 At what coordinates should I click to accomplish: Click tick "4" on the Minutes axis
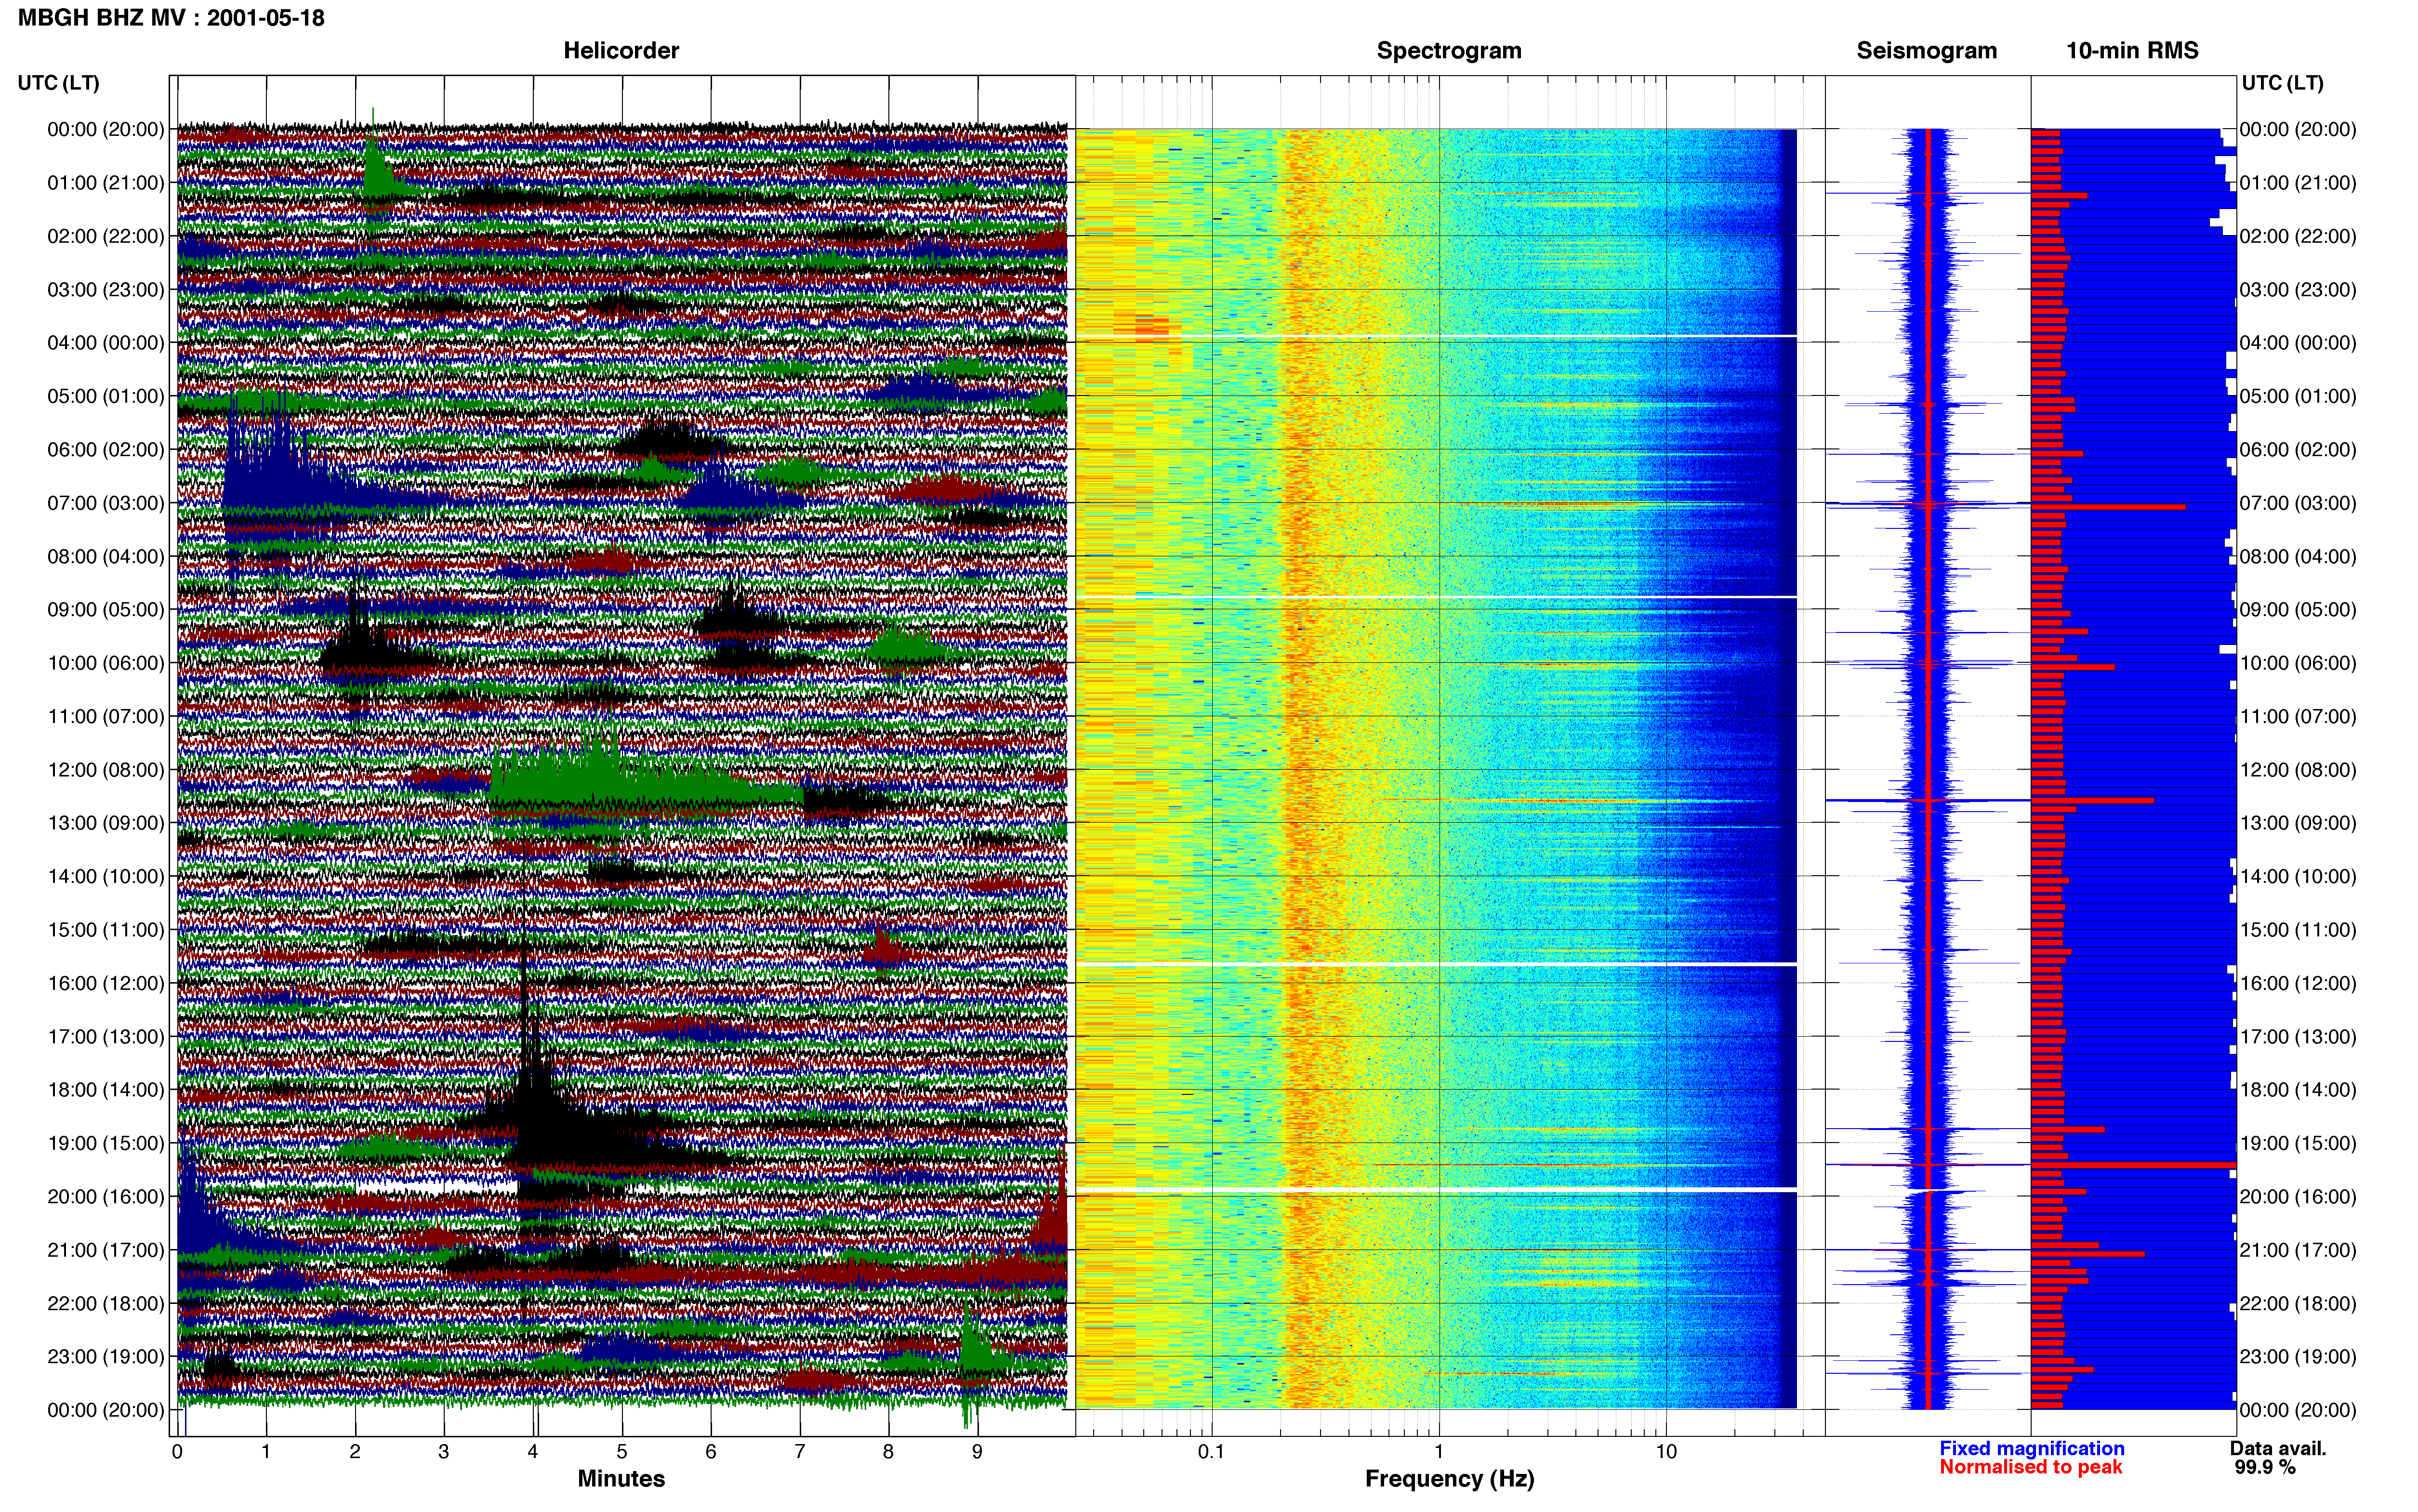[533, 1452]
